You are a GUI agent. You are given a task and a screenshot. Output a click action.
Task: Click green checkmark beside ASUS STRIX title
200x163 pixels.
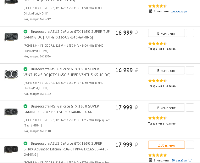coord(25,143)
